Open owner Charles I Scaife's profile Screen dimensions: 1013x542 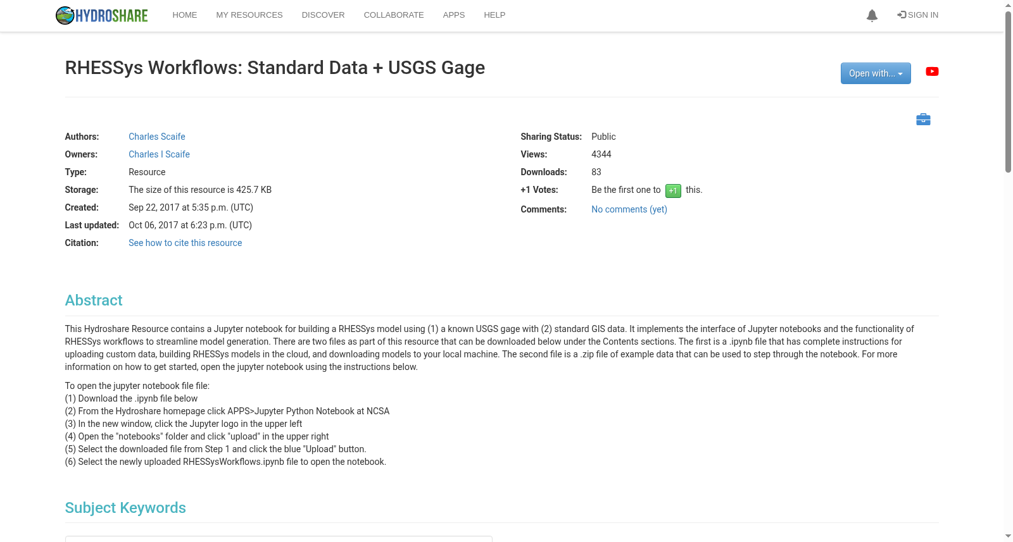tap(159, 154)
